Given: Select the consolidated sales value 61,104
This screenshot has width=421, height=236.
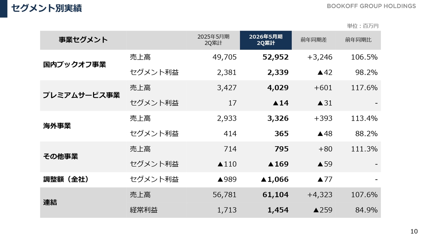Looking at the screenshot, I should (x=275, y=195).
